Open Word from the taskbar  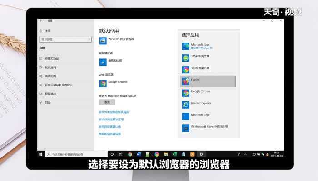pyautogui.click(x=139, y=154)
